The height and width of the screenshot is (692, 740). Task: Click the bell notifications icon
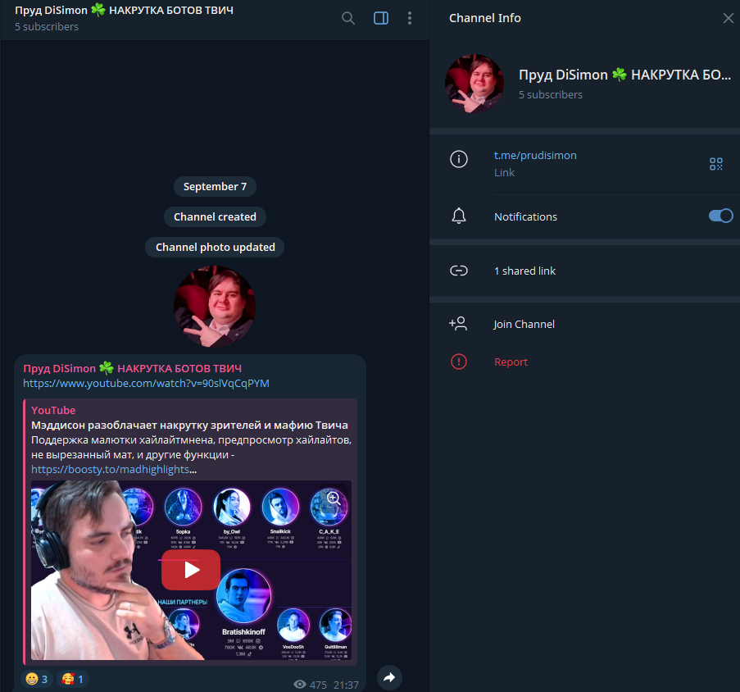(x=459, y=216)
